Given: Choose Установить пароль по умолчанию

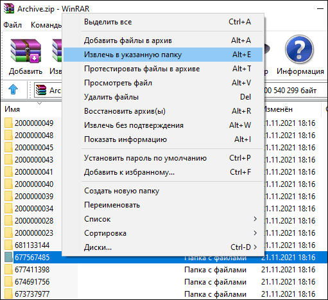Looking at the screenshot, I should point(163,158).
